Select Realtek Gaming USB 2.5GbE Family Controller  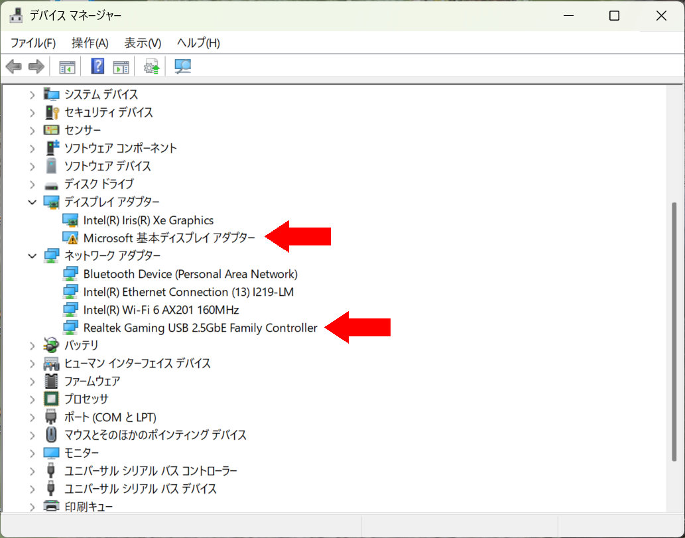tap(200, 328)
